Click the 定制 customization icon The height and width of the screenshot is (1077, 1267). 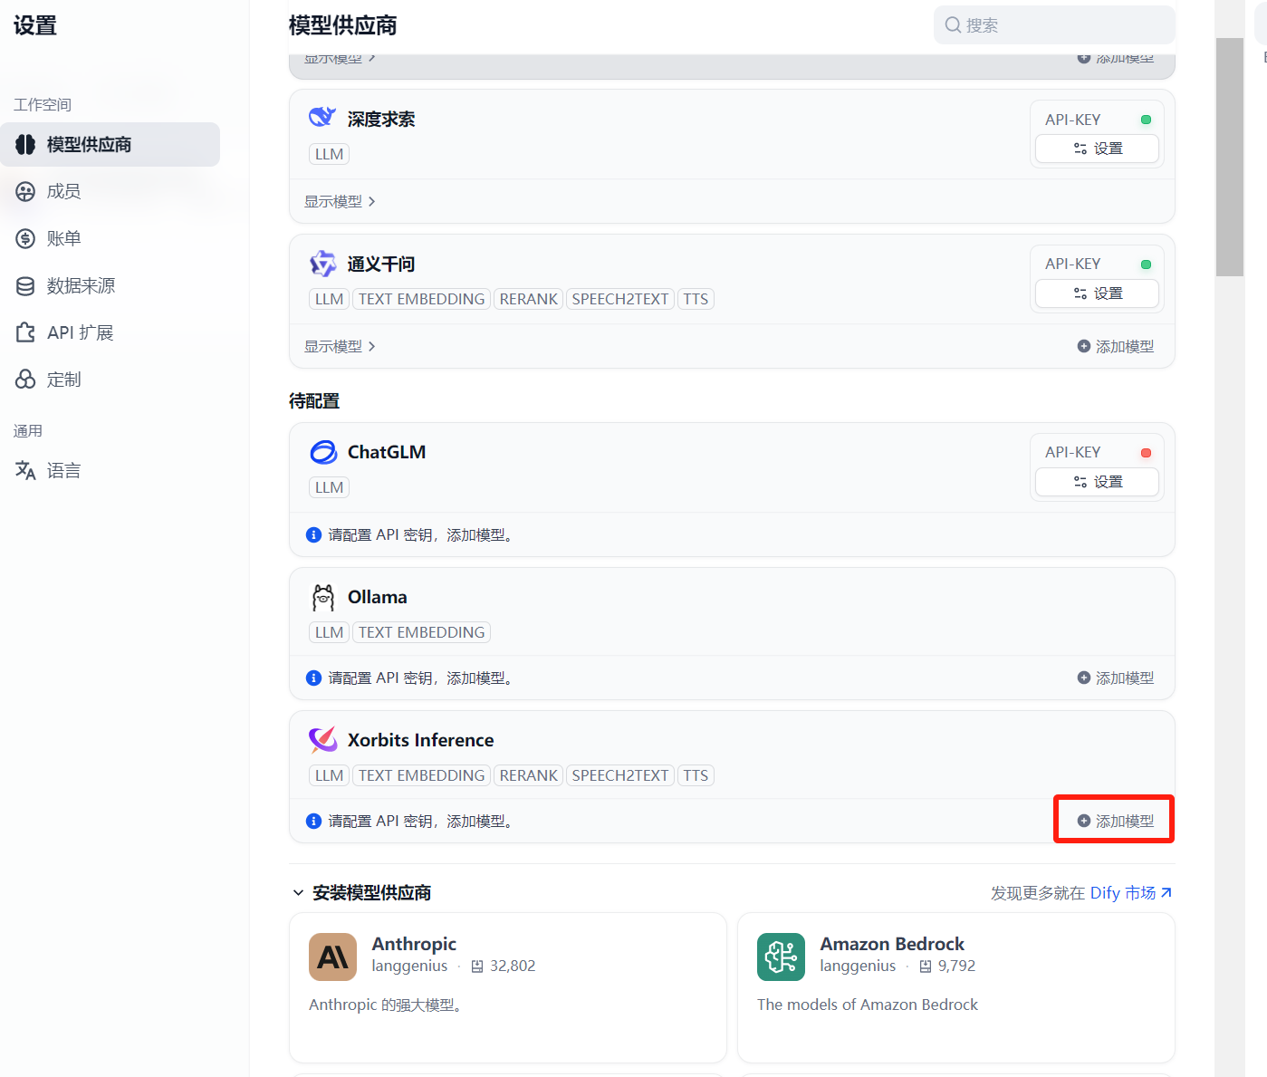(x=25, y=380)
